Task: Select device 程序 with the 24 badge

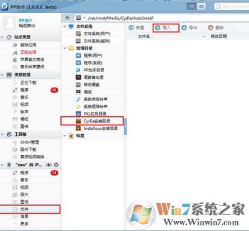Action: coord(30,173)
